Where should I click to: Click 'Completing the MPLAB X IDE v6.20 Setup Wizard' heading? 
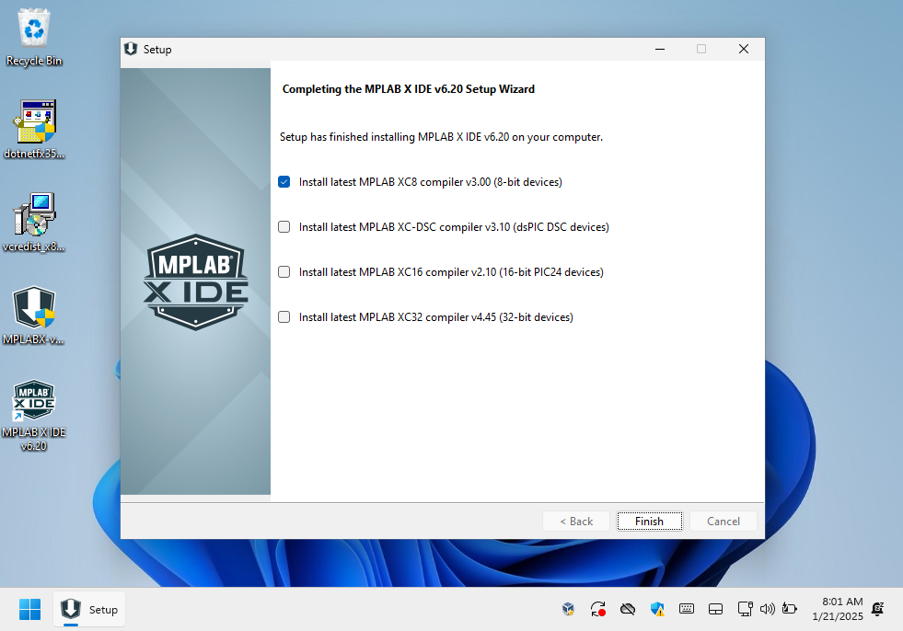point(409,89)
